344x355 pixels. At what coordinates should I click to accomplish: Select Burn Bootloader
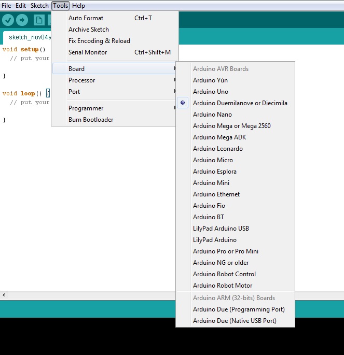click(115, 120)
